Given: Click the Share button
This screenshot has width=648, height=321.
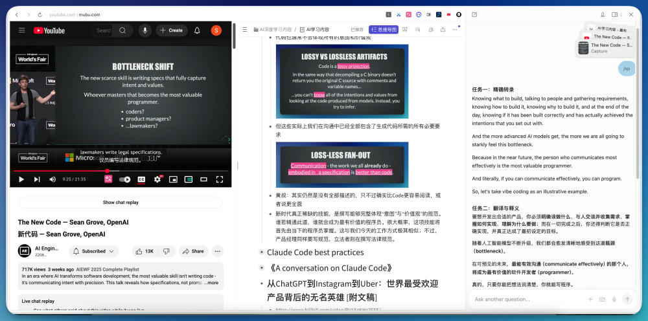Looking at the screenshot, I should [x=193, y=251].
